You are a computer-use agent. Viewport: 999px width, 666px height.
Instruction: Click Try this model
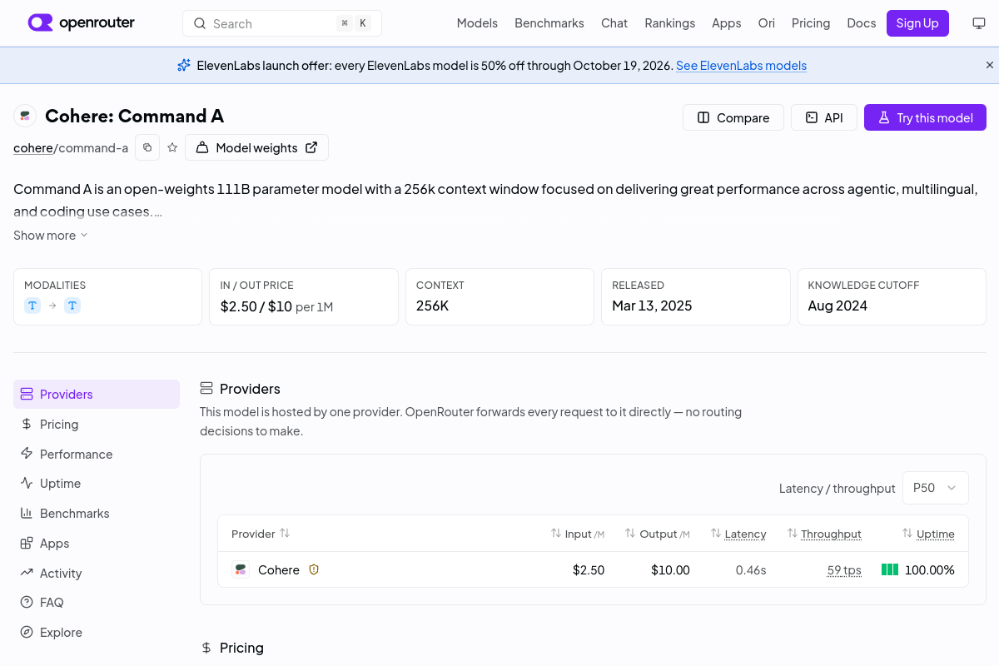point(925,117)
